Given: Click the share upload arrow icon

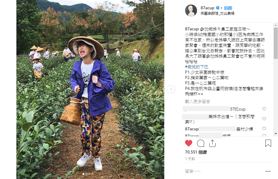Looking at the screenshot, I should tap(212, 143).
